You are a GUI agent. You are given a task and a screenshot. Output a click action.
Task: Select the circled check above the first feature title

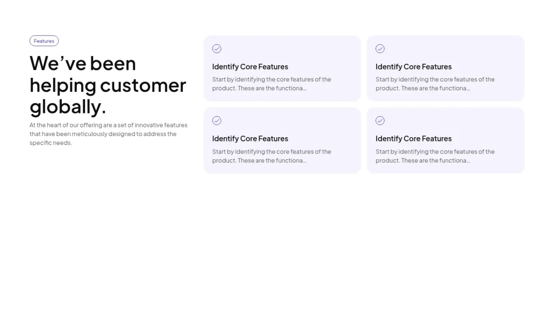tap(216, 49)
